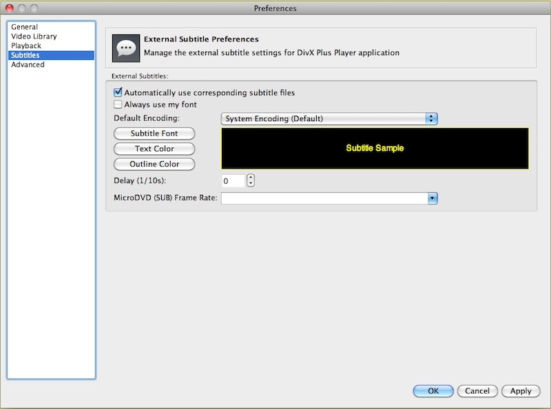Click the Subtitle Font button
The width and height of the screenshot is (551, 409).
pyautogui.click(x=154, y=134)
